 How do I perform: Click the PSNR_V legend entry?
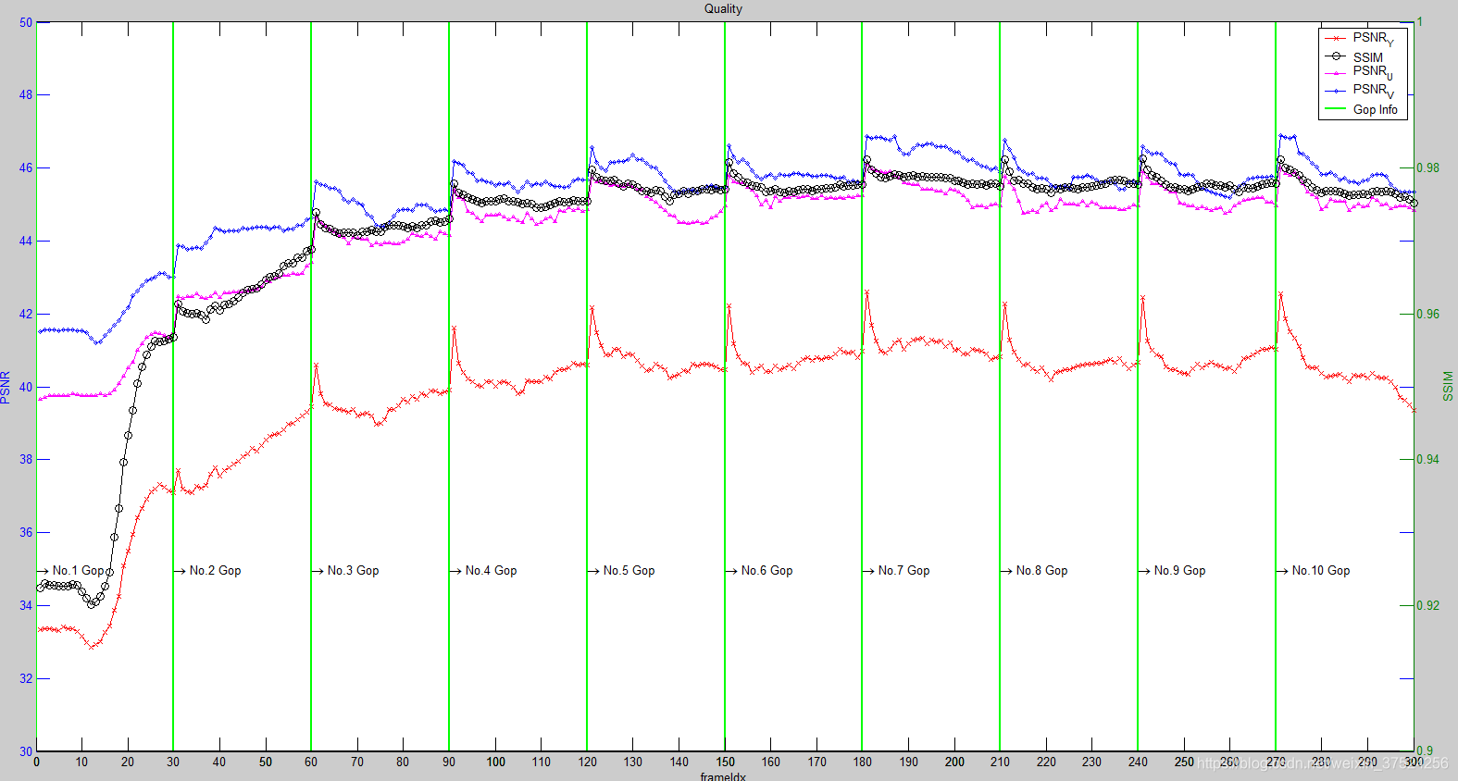(1360, 91)
